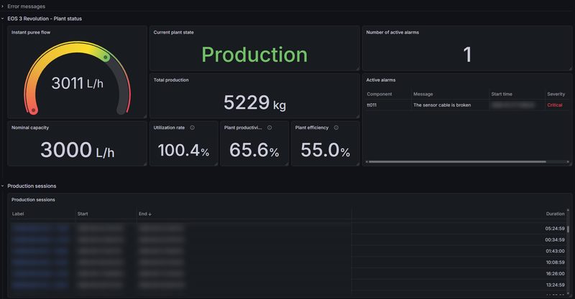Click the right scroll arrow in Active alarms

[x=568, y=162]
